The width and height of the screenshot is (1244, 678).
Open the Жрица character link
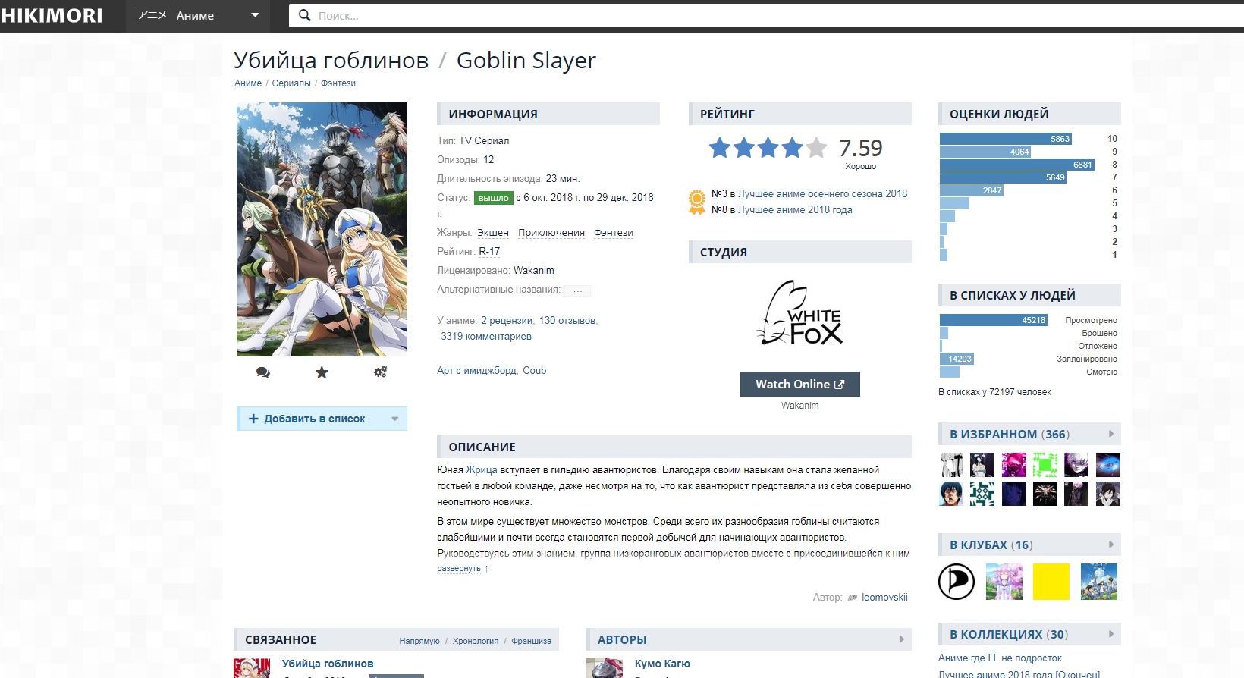tap(482, 470)
